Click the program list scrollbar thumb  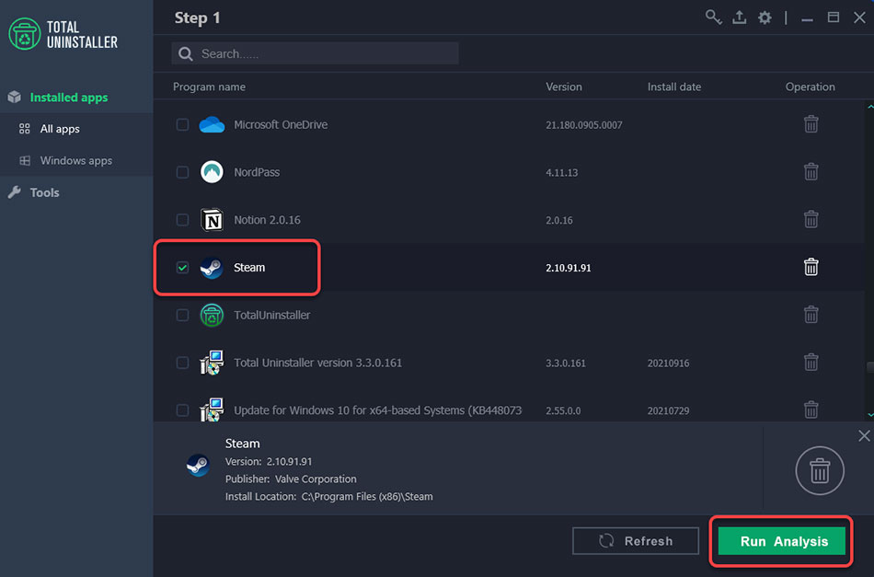click(870, 367)
